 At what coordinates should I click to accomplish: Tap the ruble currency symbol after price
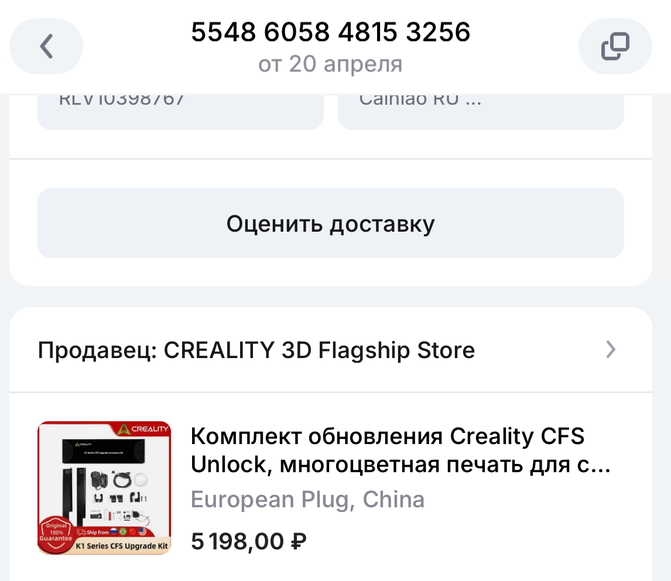pyautogui.click(x=298, y=541)
